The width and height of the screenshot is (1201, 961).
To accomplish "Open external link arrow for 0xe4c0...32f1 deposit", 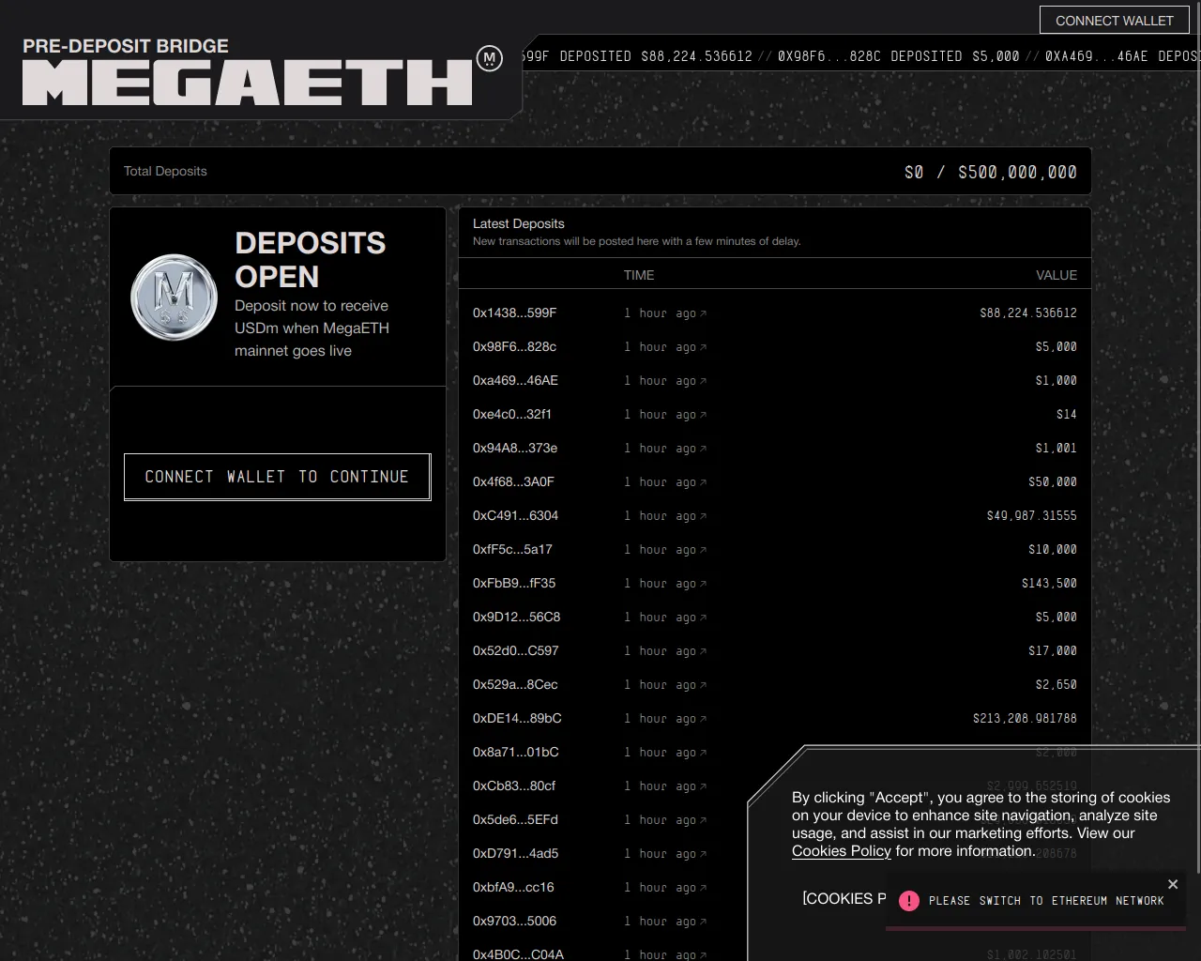I will [x=703, y=415].
